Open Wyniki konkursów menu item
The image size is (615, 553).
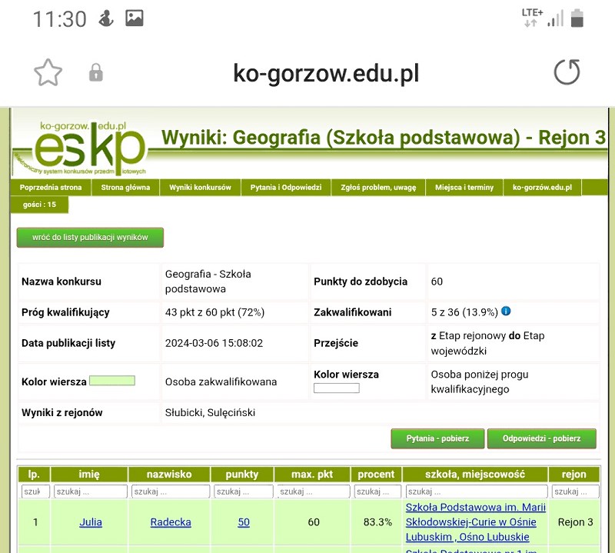coord(200,188)
